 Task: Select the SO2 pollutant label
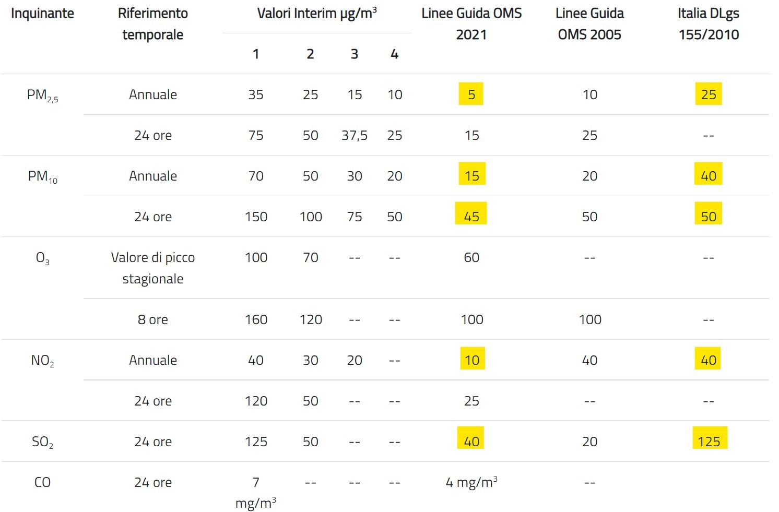[42, 443]
